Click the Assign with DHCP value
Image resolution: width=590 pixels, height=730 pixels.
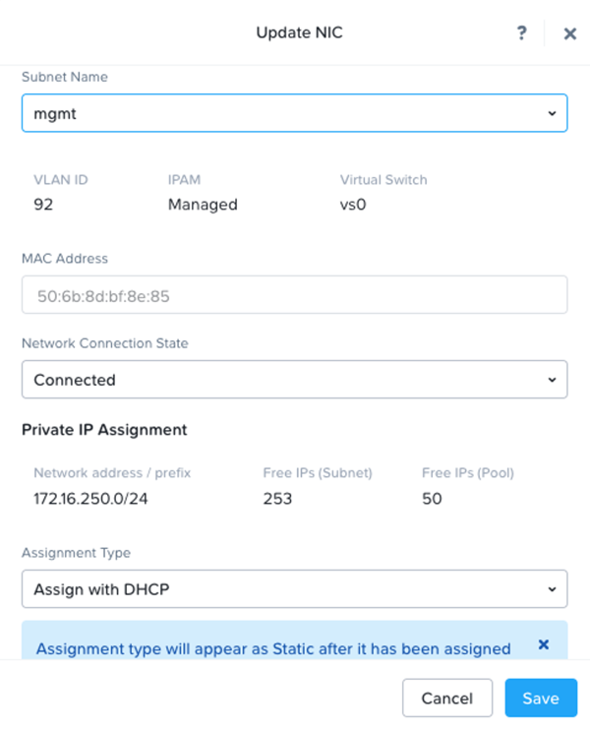(x=101, y=589)
